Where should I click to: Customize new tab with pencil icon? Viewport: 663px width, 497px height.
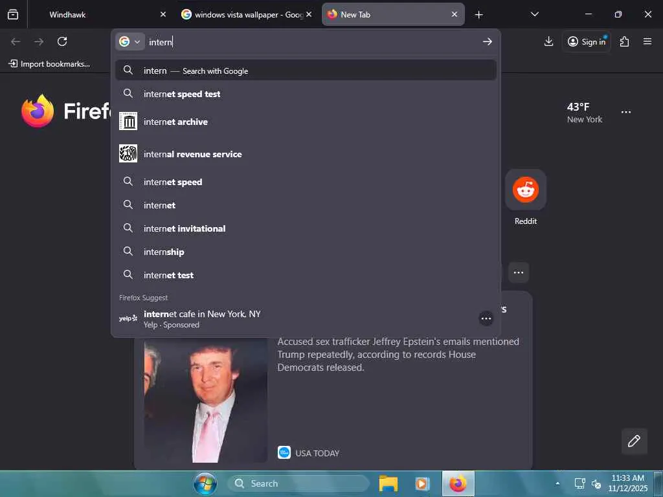coord(634,441)
